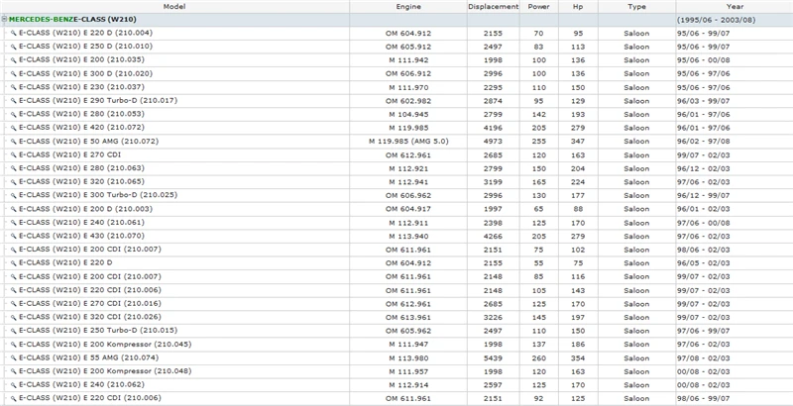
Task: Click magnifier icon next to E 300 D (210.020)
Action: (x=14, y=73)
